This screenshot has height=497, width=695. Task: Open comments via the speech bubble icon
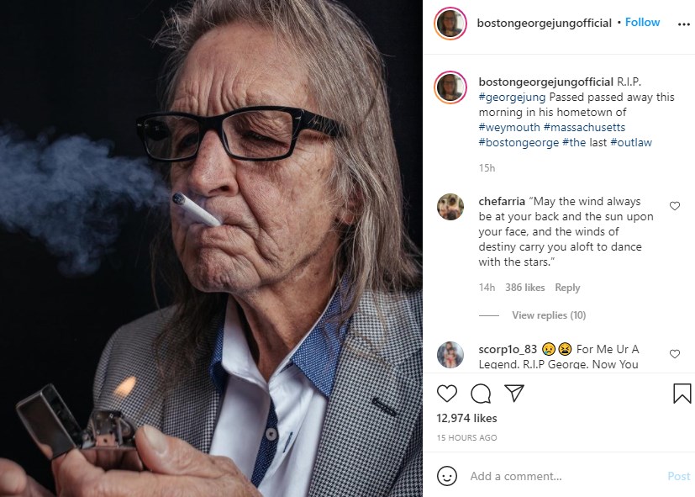[481, 393]
